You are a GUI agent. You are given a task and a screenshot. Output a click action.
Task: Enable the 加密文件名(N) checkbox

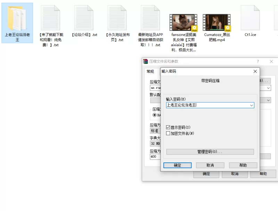(x=168, y=133)
